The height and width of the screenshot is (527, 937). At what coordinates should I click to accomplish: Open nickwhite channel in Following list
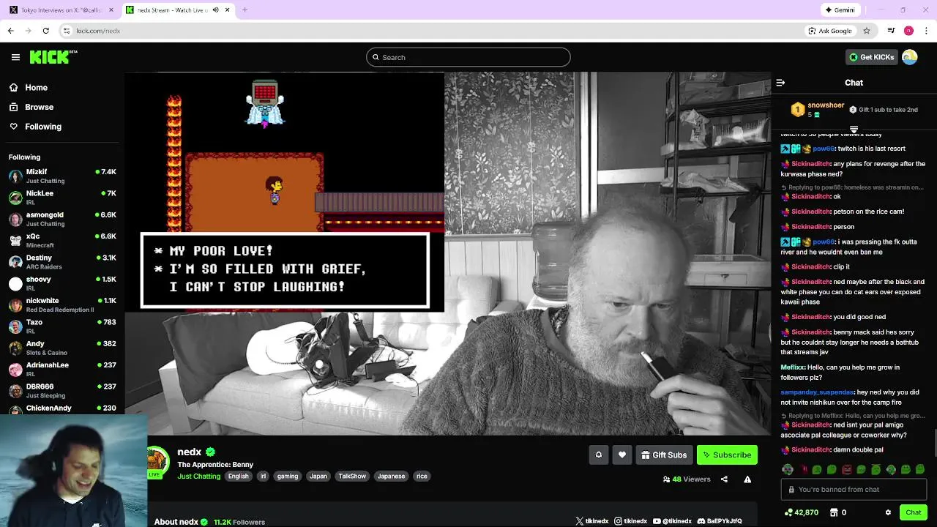coord(62,304)
